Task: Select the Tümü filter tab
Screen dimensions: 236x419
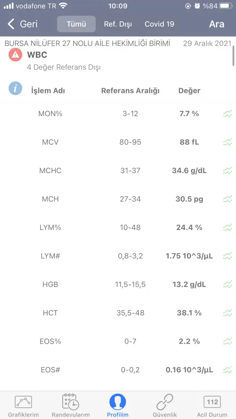Action: tap(76, 24)
